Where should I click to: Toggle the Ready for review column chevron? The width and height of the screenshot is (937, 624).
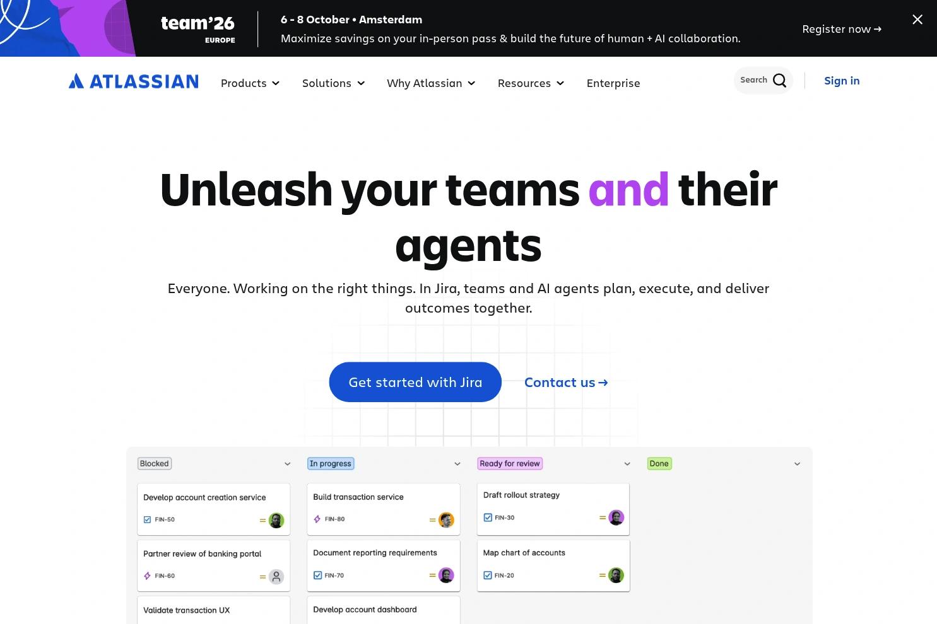(x=627, y=464)
